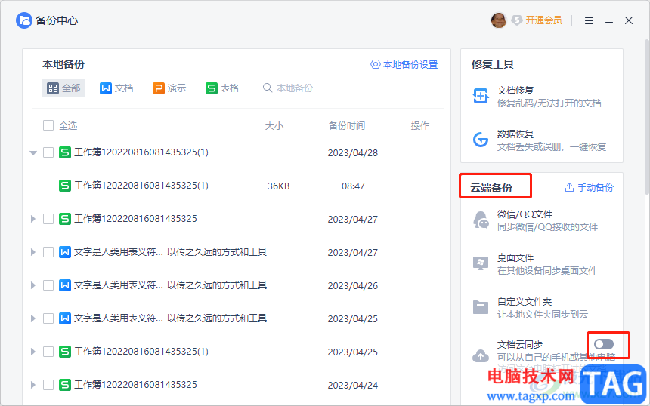Click the 文档修复 repair icon
Screen dimensions: 650x406
click(x=481, y=96)
